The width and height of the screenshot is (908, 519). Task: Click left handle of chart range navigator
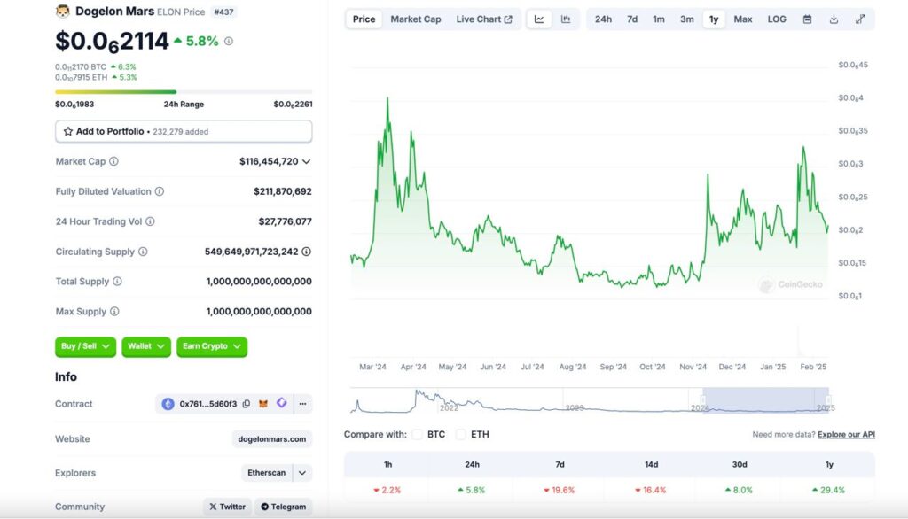tap(703, 400)
